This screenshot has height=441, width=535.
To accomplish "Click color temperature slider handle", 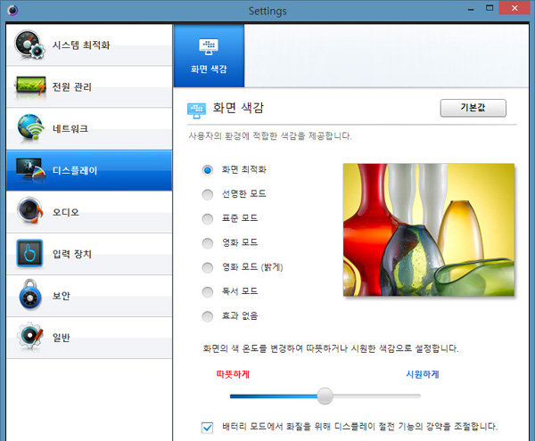I will click(x=325, y=396).
